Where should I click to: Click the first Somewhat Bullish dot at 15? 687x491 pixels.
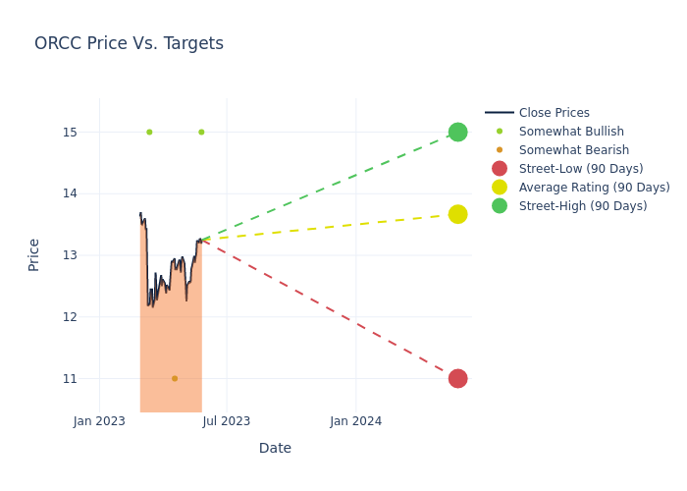149,132
